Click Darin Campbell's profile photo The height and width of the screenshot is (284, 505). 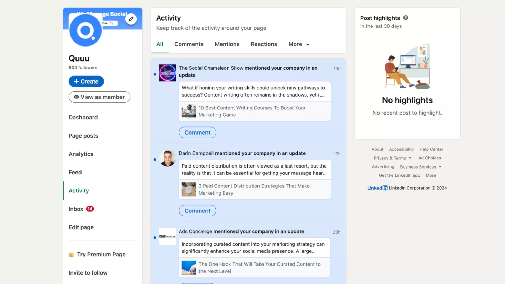(167, 158)
